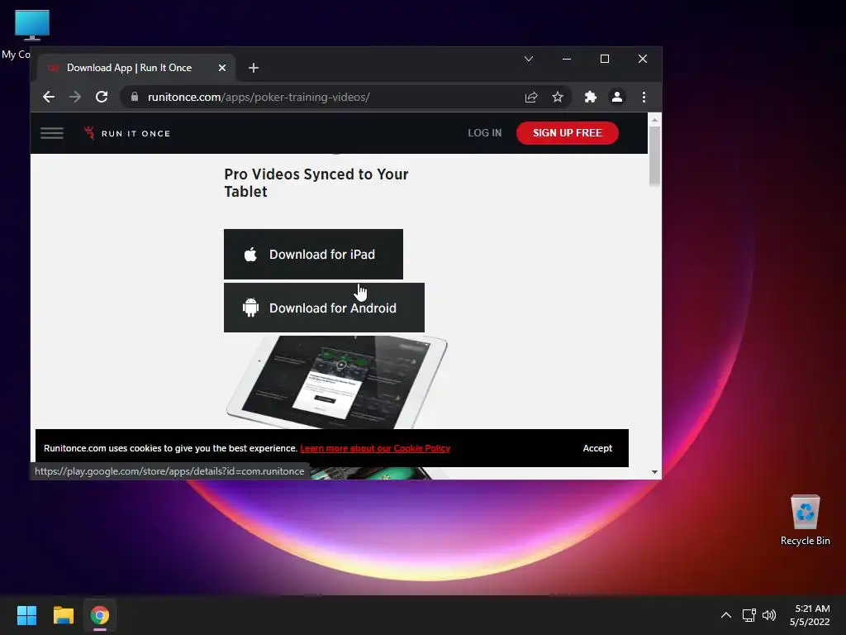The image size is (846, 635).
Task: Open the site hamburger menu
Action: (x=52, y=133)
